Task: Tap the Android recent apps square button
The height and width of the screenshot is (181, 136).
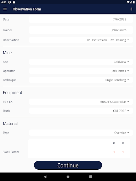Action: pos(91,177)
